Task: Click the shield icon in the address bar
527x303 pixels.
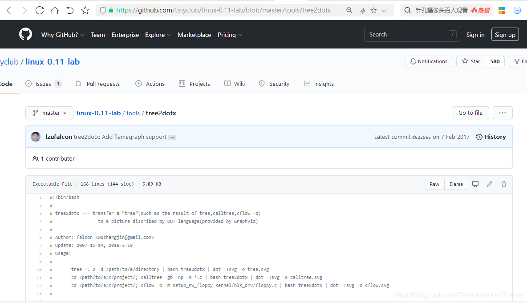Action: (x=103, y=10)
